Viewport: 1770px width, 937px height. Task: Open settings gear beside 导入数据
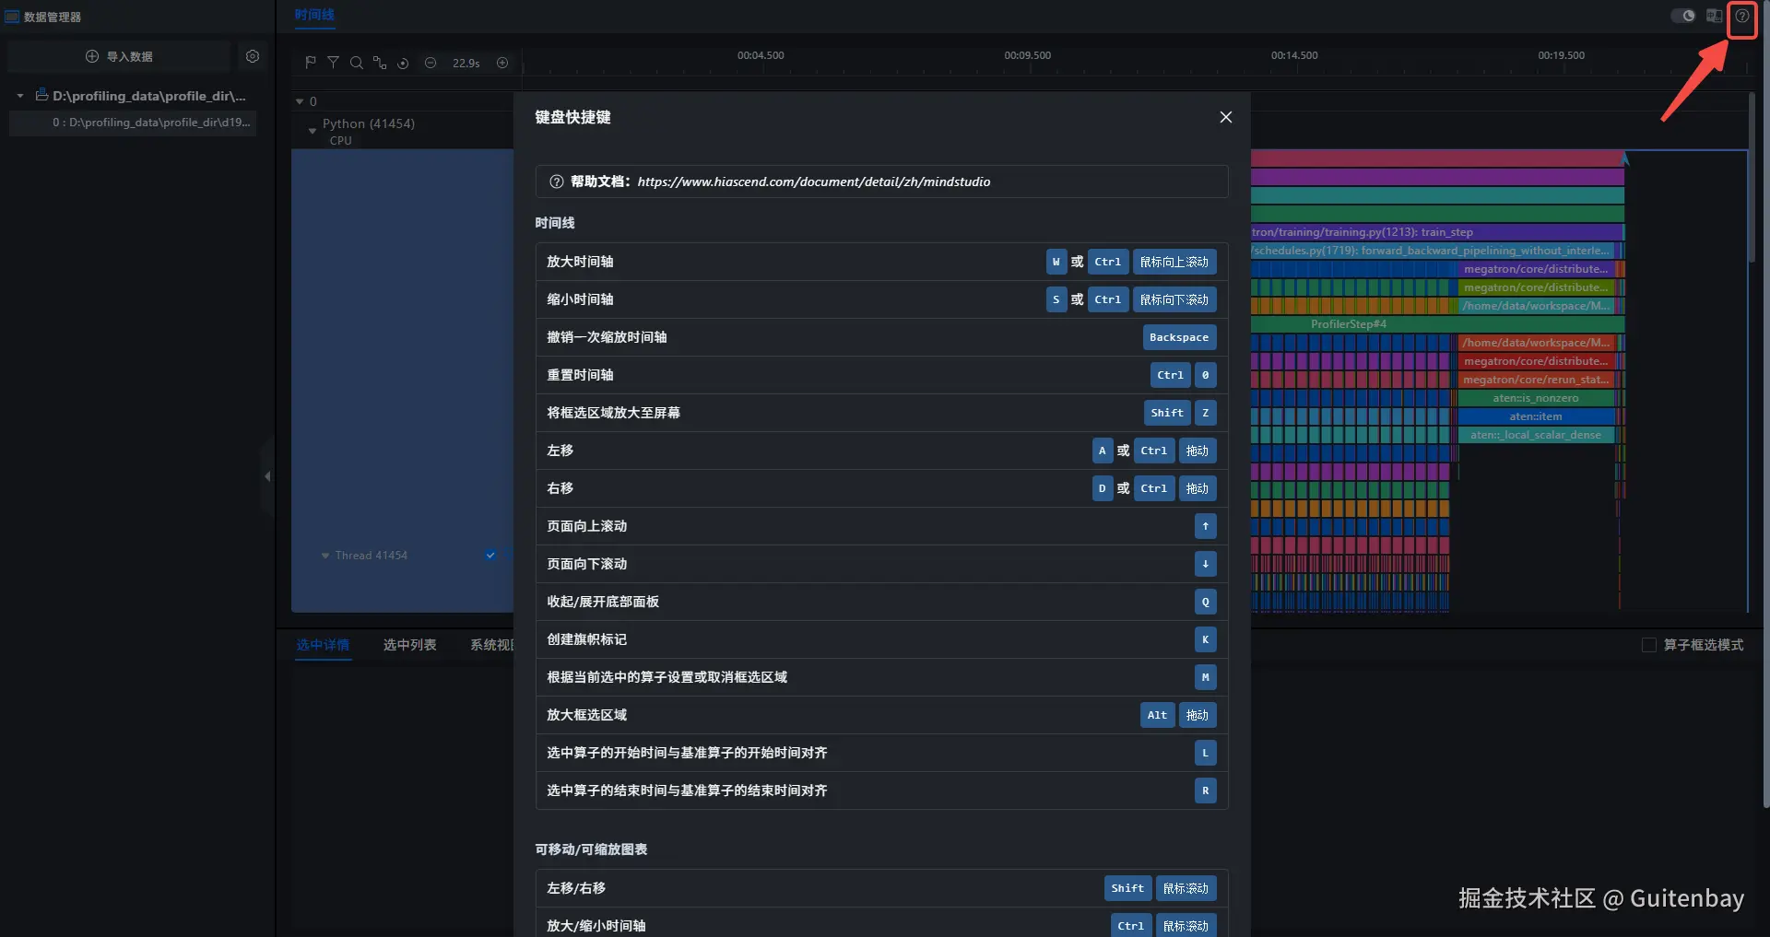click(x=253, y=56)
